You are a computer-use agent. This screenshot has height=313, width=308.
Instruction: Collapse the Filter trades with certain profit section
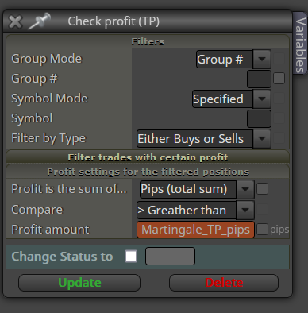pos(148,157)
